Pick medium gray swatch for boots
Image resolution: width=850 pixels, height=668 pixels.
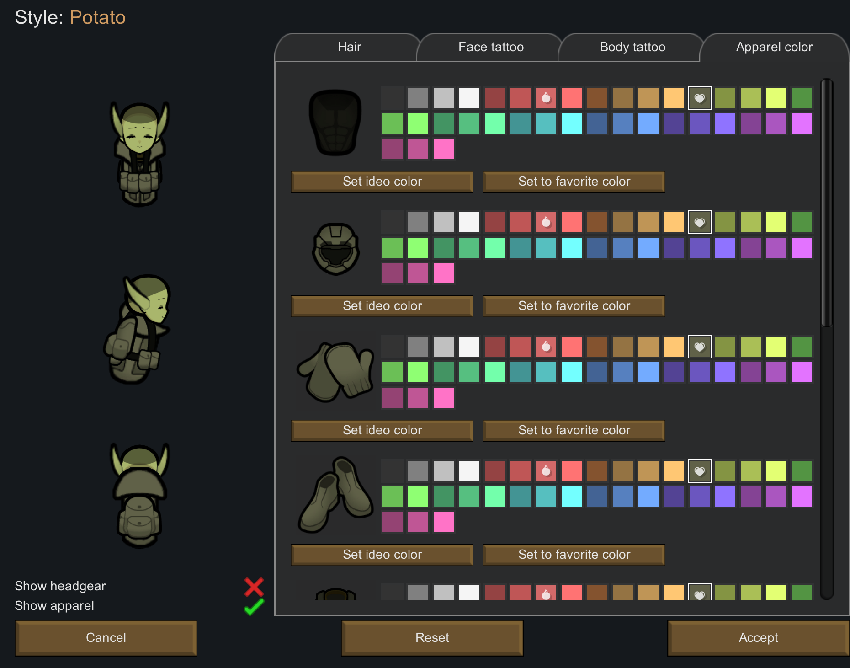[418, 471]
